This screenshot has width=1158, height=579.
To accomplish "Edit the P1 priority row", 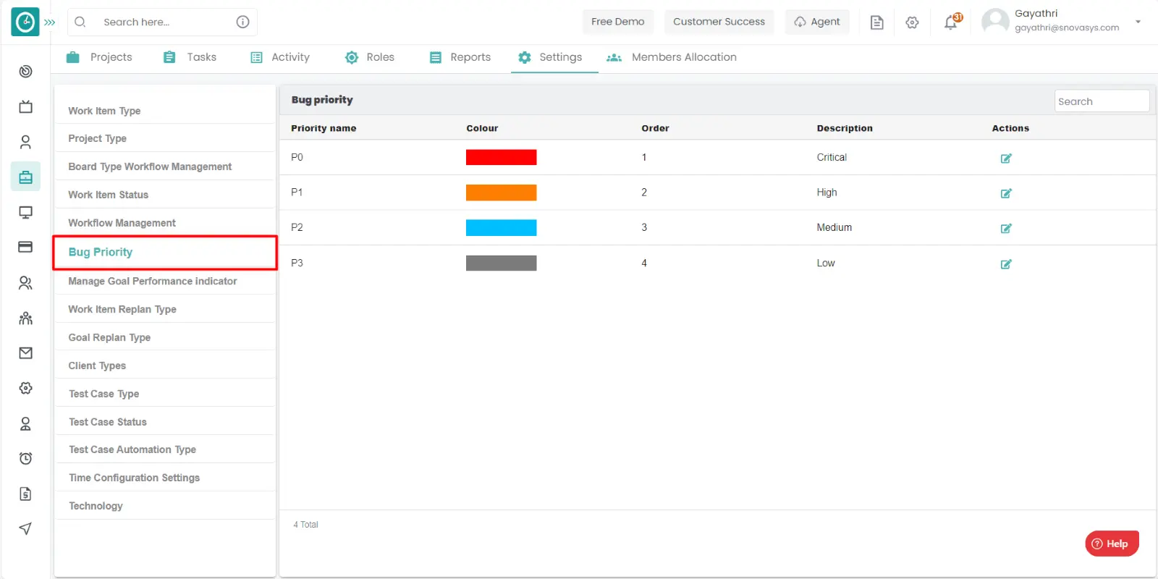I will 1006,193.
